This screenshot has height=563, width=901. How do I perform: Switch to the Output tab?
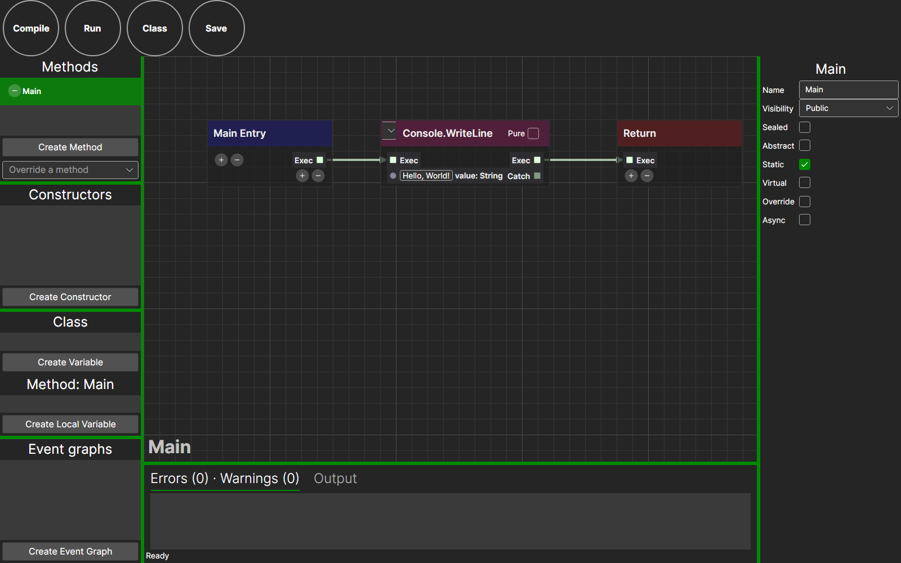click(335, 479)
